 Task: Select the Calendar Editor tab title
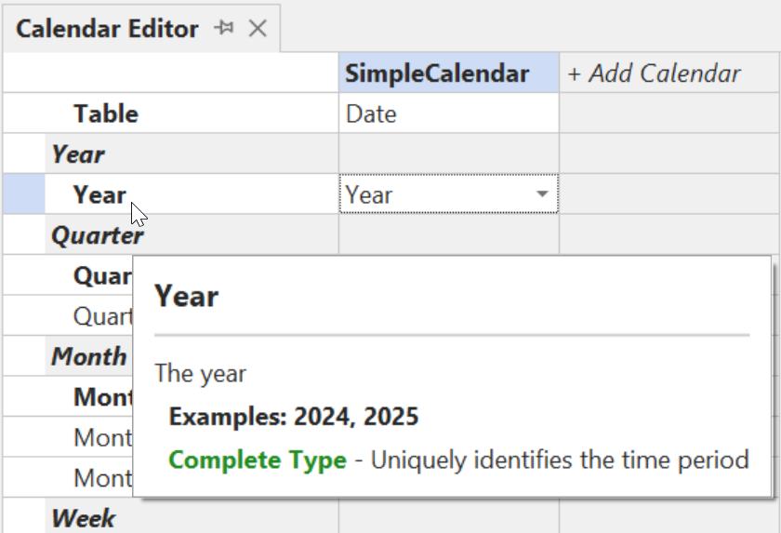(x=107, y=29)
